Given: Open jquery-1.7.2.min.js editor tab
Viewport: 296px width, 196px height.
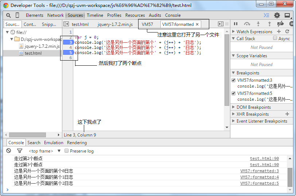Looking at the screenshot, I should 115,24.
